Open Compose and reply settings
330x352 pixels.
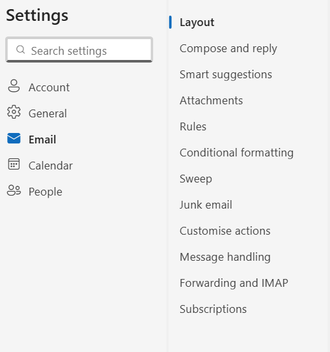pyautogui.click(x=228, y=48)
